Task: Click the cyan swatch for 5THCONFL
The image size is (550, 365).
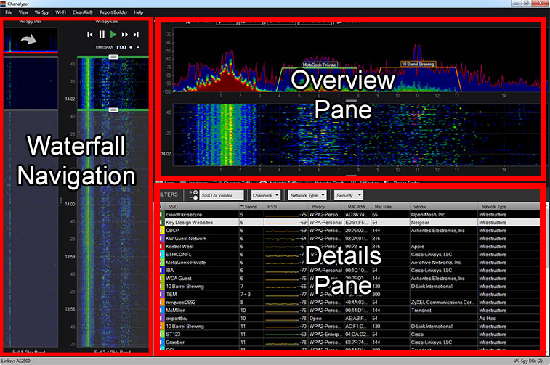Action: [162, 254]
